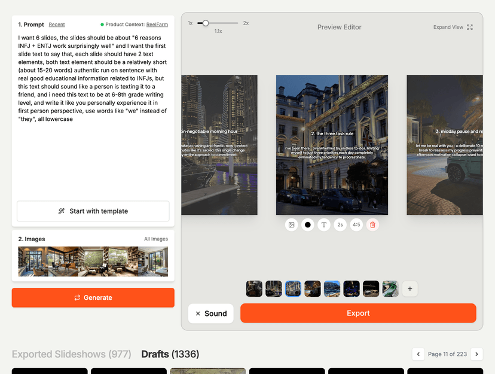Image resolution: width=495 pixels, height=374 pixels.
Task: Click the Generate button
Action: click(93, 297)
